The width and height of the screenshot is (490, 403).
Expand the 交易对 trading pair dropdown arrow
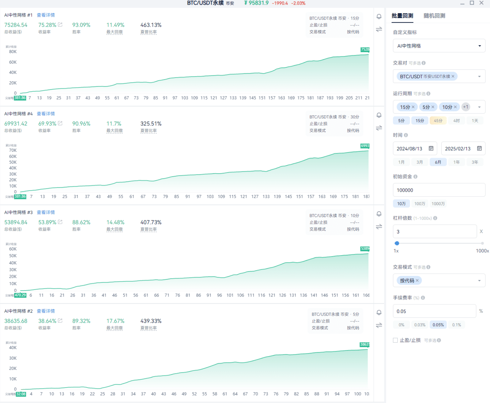(x=479, y=76)
